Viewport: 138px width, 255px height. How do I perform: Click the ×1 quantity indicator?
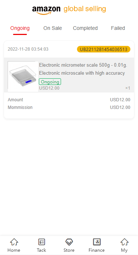coord(128,88)
